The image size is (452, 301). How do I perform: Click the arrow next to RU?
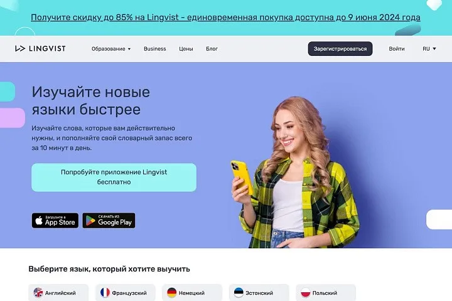click(x=434, y=49)
